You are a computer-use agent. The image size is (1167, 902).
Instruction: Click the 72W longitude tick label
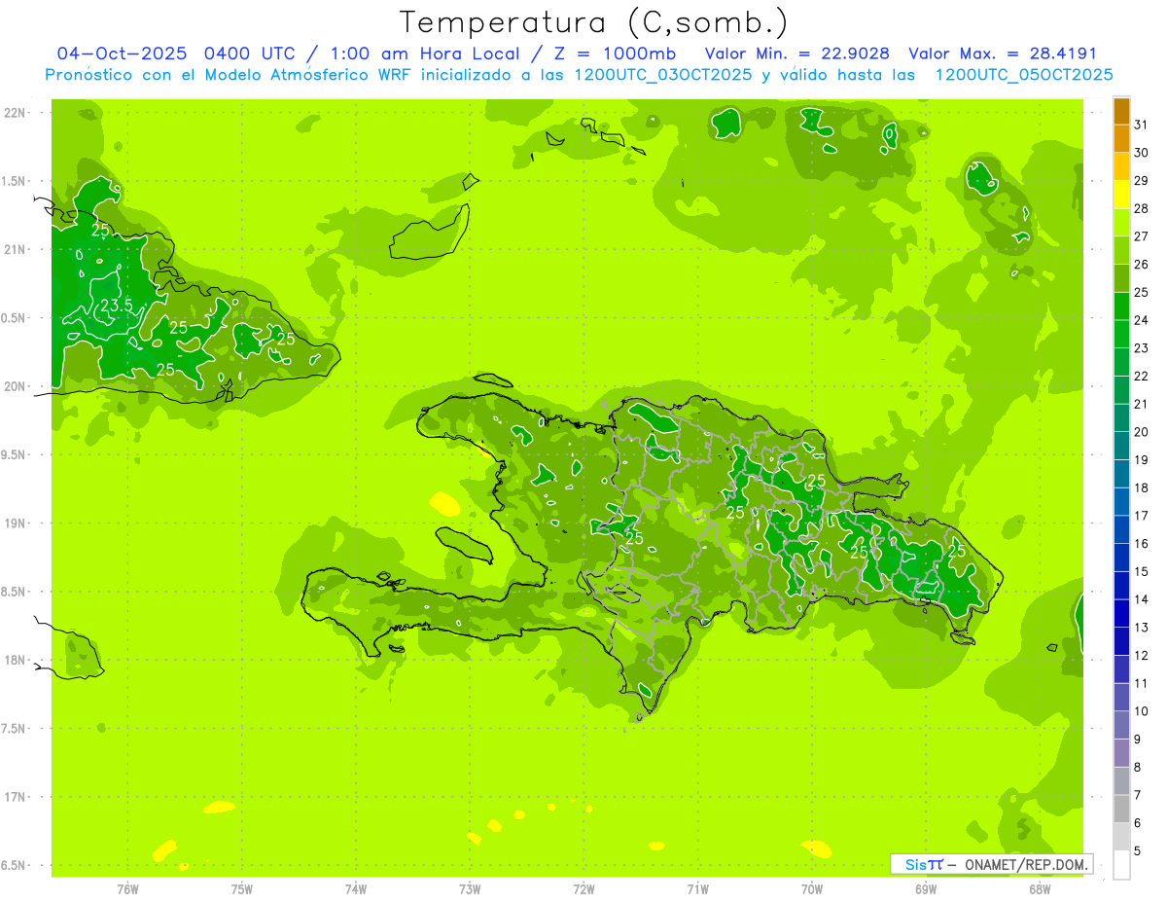click(x=583, y=889)
